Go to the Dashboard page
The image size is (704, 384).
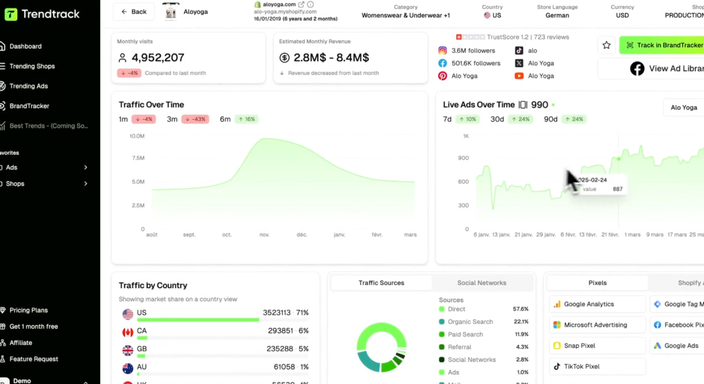pyautogui.click(x=25, y=46)
